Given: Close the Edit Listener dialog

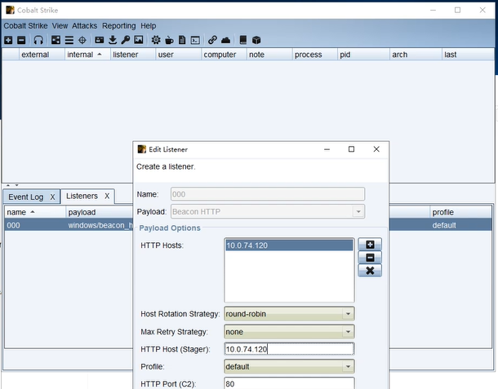Looking at the screenshot, I should click(376, 149).
